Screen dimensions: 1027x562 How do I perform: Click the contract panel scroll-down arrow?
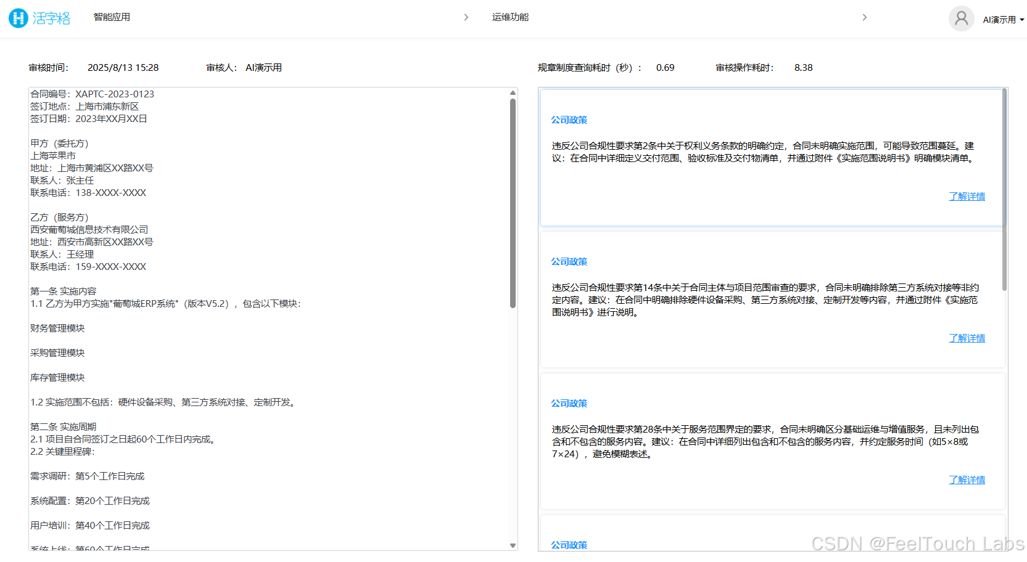[513, 545]
